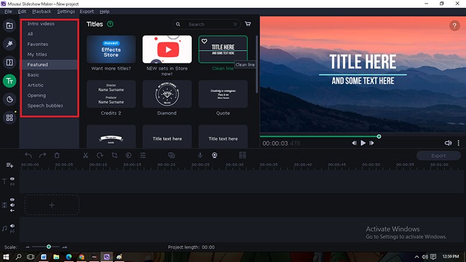The image size is (466, 262).
Task: Toggle the title track link icon
Action: [12, 184]
